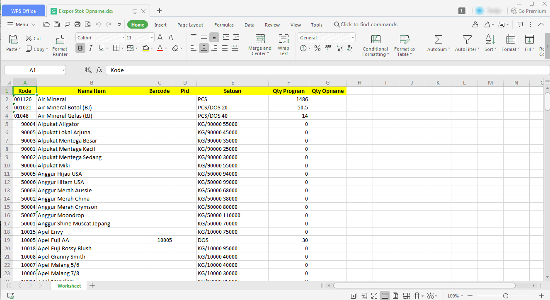Expand the Conditional Formatting dropdown
This screenshot has height=300, width=550.
(388, 54)
